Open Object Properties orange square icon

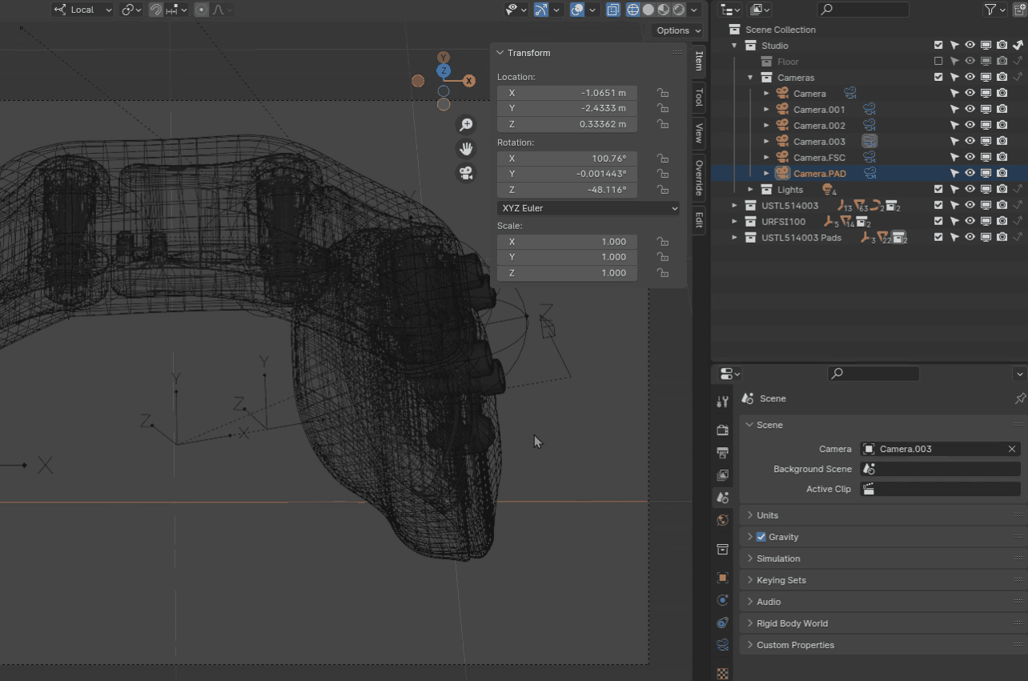click(x=722, y=577)
